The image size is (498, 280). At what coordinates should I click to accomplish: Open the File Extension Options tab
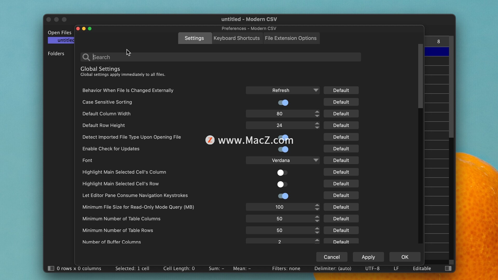[291, 38]
